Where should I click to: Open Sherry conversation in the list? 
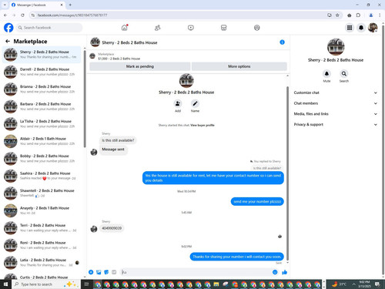42,55
